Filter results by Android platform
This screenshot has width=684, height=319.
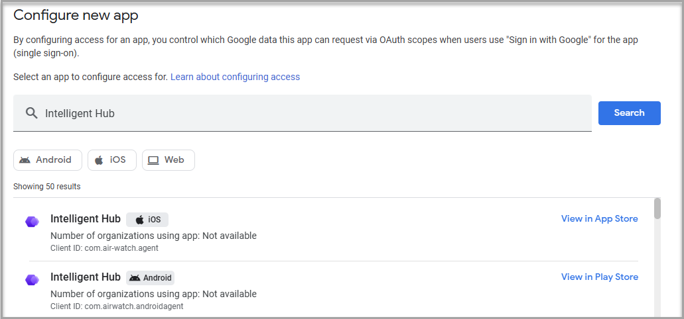click(48, 160)
